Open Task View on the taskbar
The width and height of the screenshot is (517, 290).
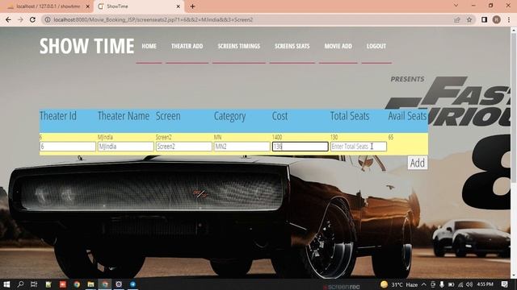pyautogui.click(x=34, y=284)
